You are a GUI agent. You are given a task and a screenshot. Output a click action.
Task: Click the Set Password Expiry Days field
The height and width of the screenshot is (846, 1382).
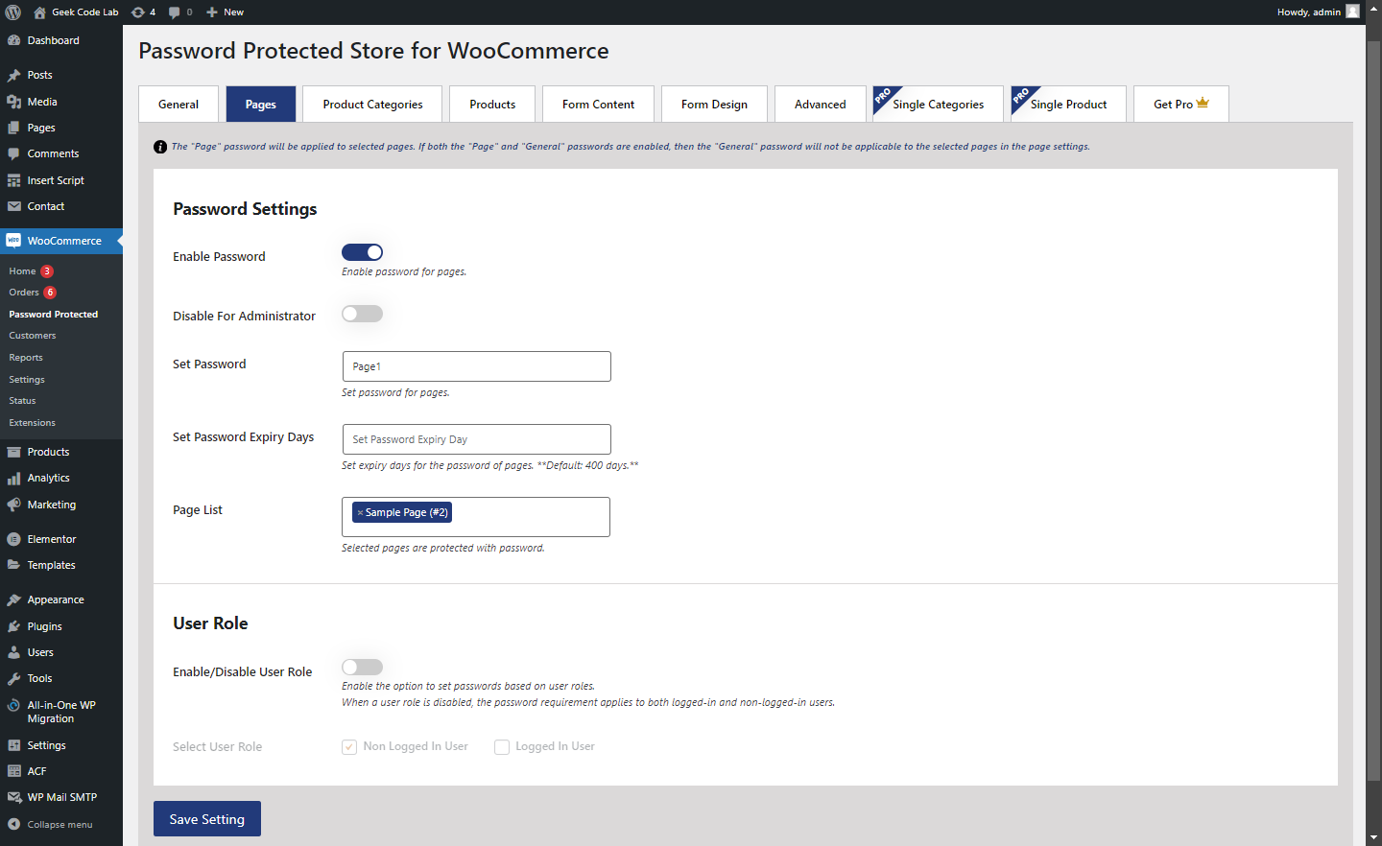coord(477,439)
